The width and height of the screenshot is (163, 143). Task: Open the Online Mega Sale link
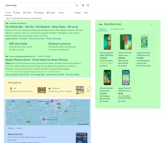click(x=37, y=74)
